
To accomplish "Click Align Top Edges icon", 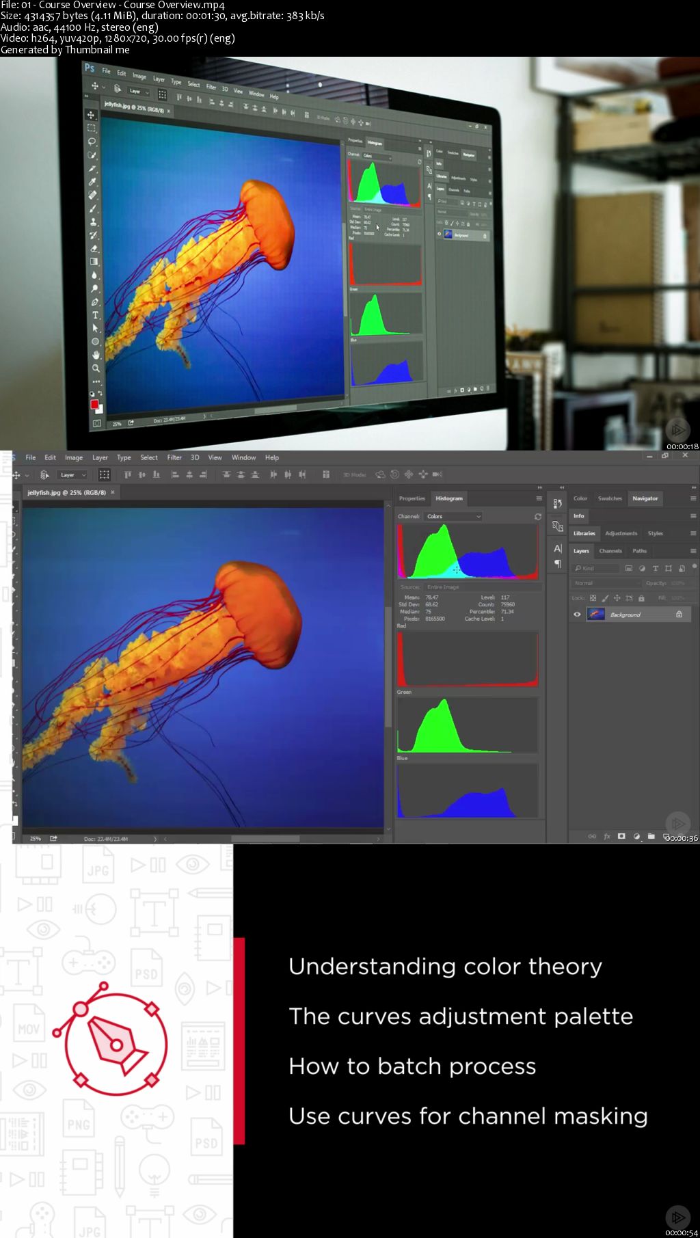I will (128, 474).
